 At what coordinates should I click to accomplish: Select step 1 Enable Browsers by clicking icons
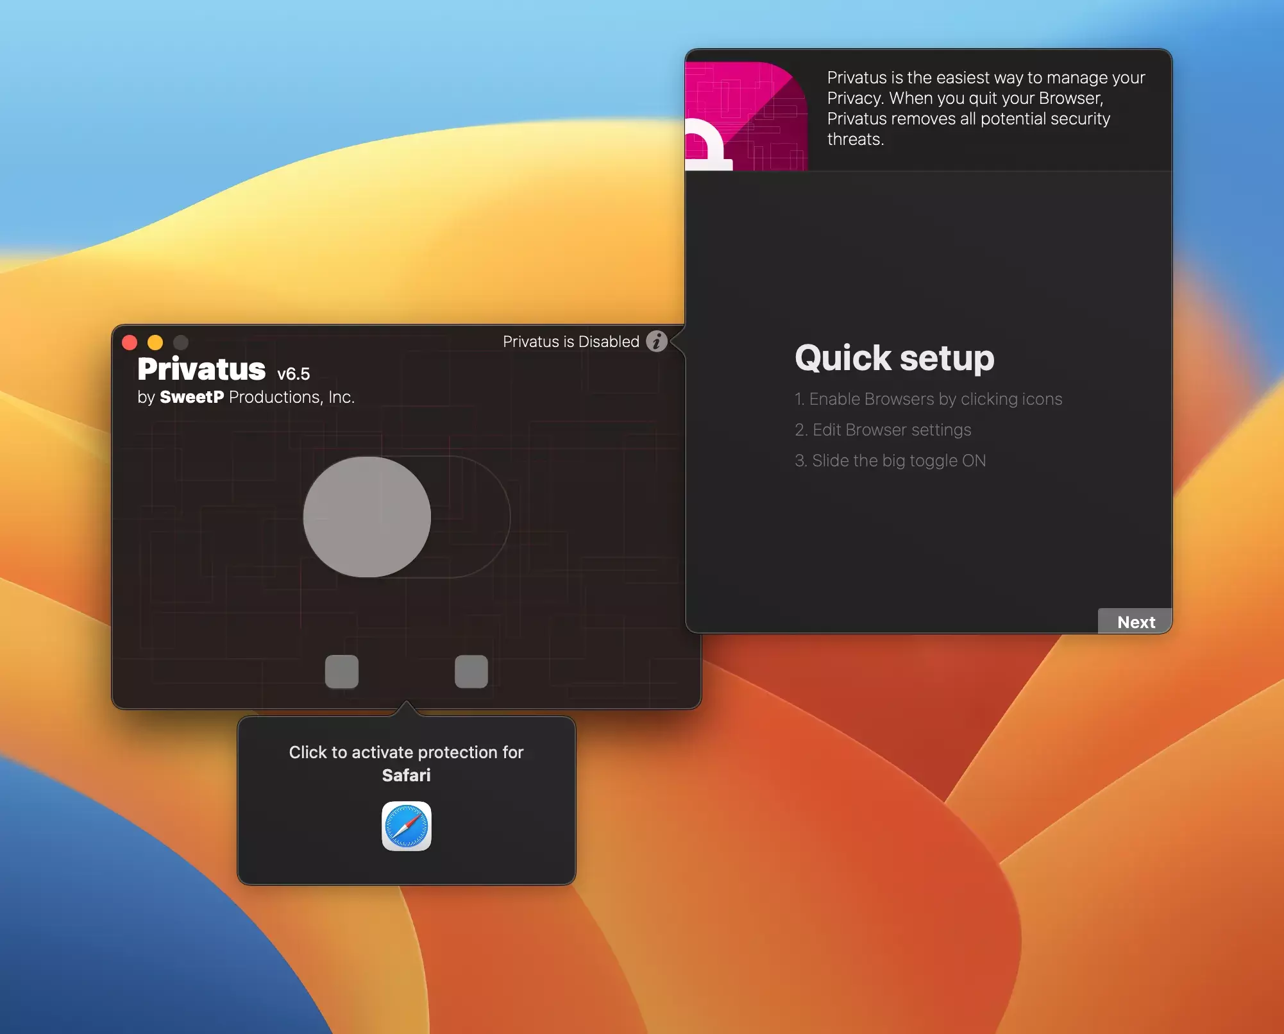tap(928, 399)
